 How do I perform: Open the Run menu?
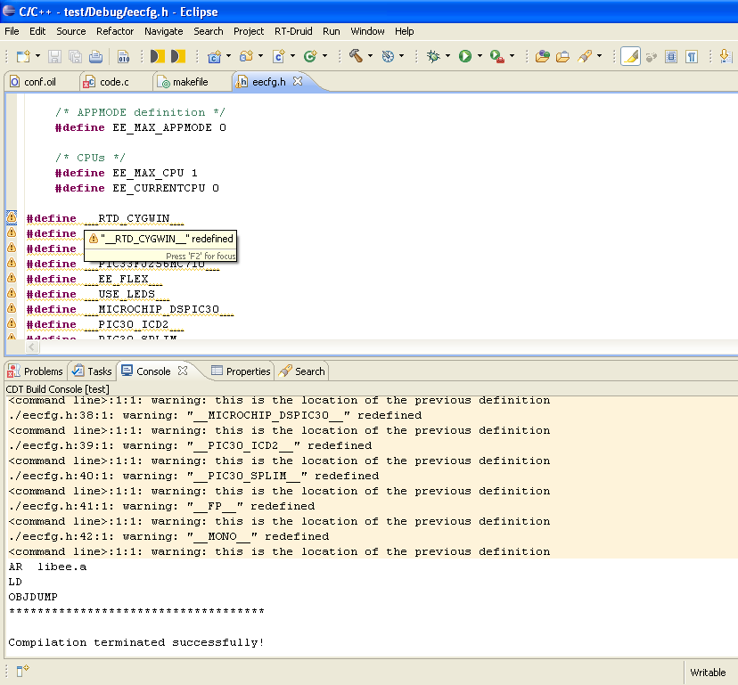(332, 31)
